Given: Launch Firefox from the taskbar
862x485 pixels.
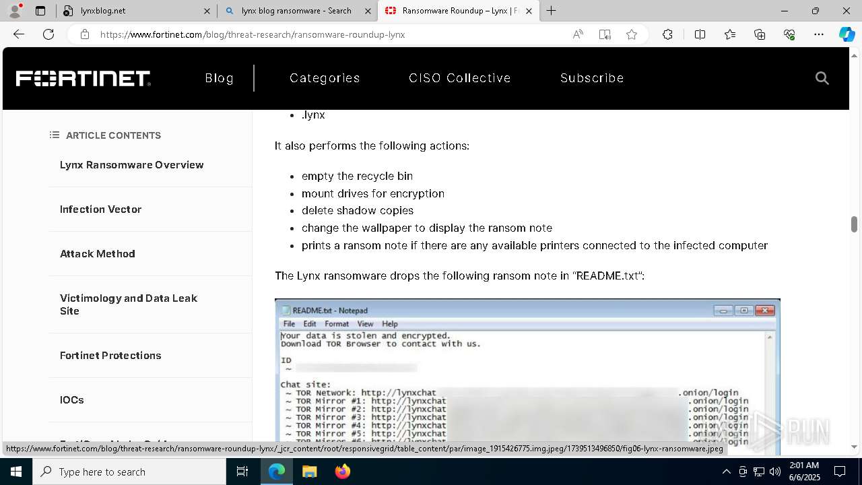Looking at the screenshot, I should [x=342, y=472].
